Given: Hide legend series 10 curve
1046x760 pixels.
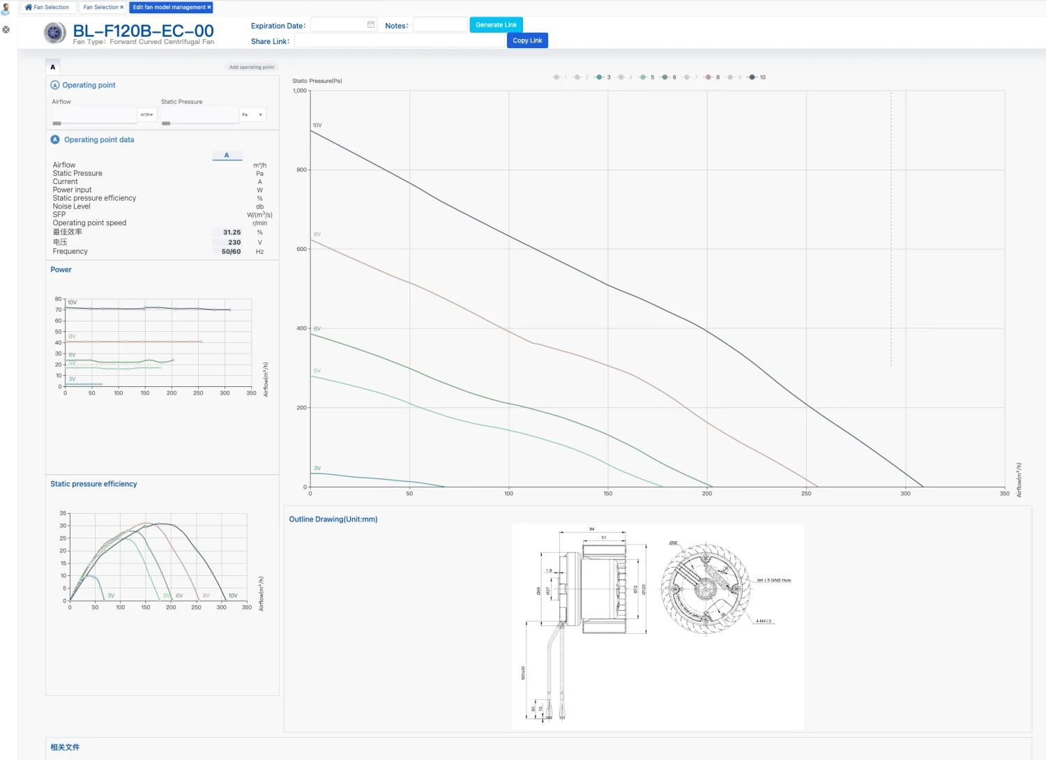Looking at the screenshot, I should click(x=757, y=77).
